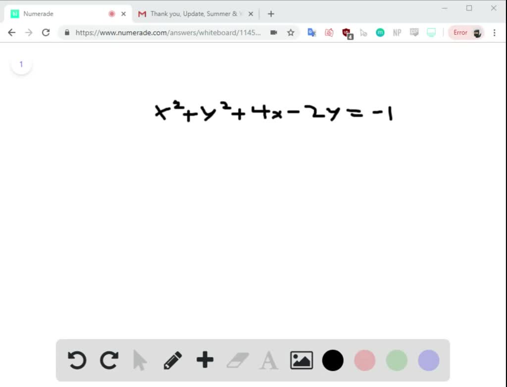This screenshot has height=387, width=507.
Task: Open a new browser tab
Action: (x=271, y=14)
